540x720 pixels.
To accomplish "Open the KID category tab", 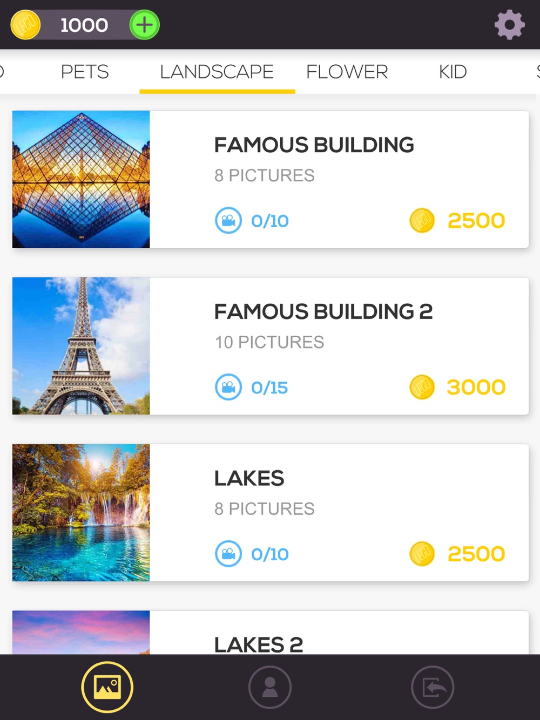I will 453,72.
